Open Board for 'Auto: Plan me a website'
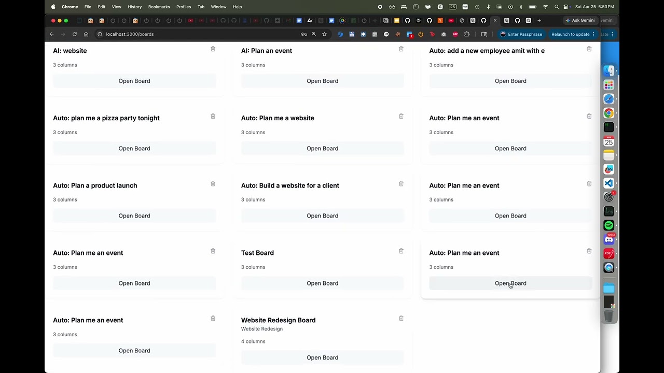 [322, 148]
